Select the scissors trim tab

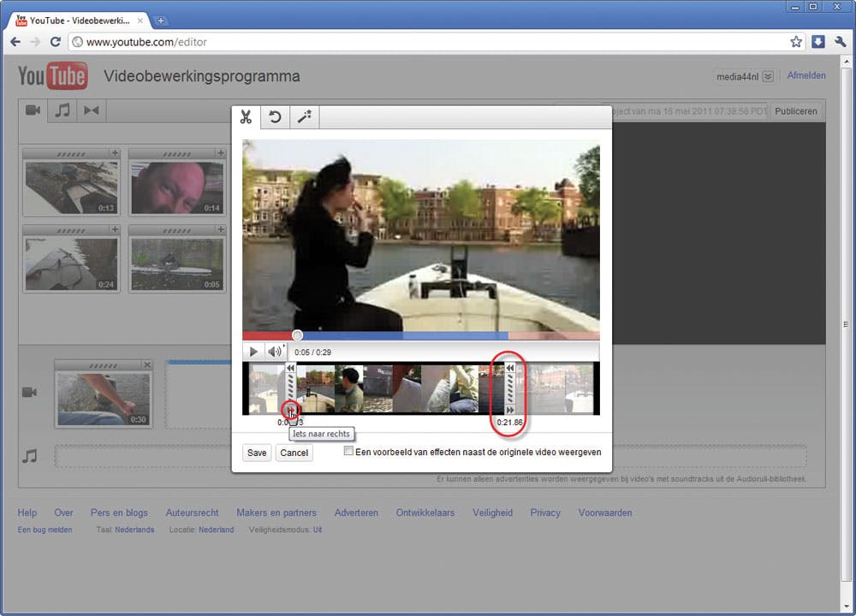246,116
